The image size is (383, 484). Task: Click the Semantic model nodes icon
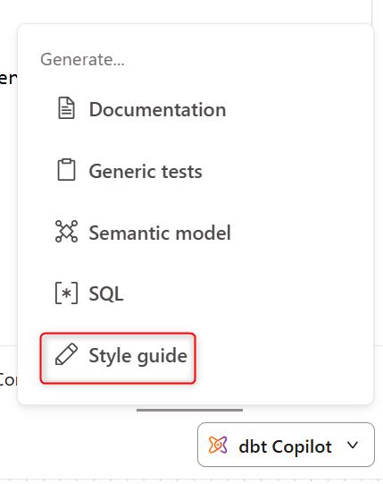point(66,231)
